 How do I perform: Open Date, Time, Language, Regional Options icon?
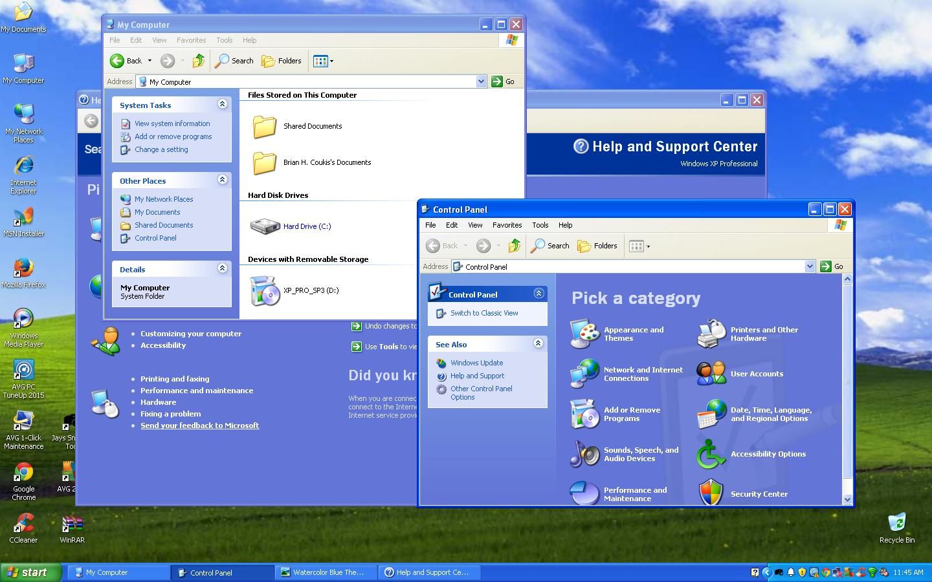point(711,414)
